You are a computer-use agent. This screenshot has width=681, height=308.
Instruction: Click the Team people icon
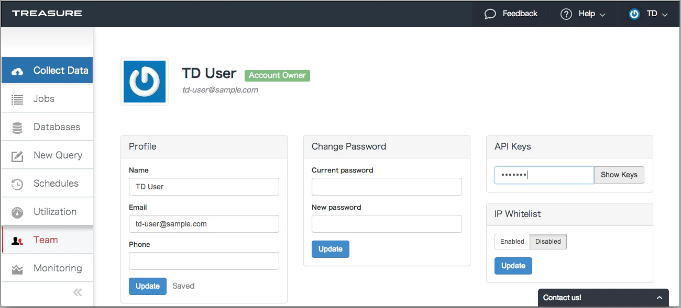(x=17, y=241)
